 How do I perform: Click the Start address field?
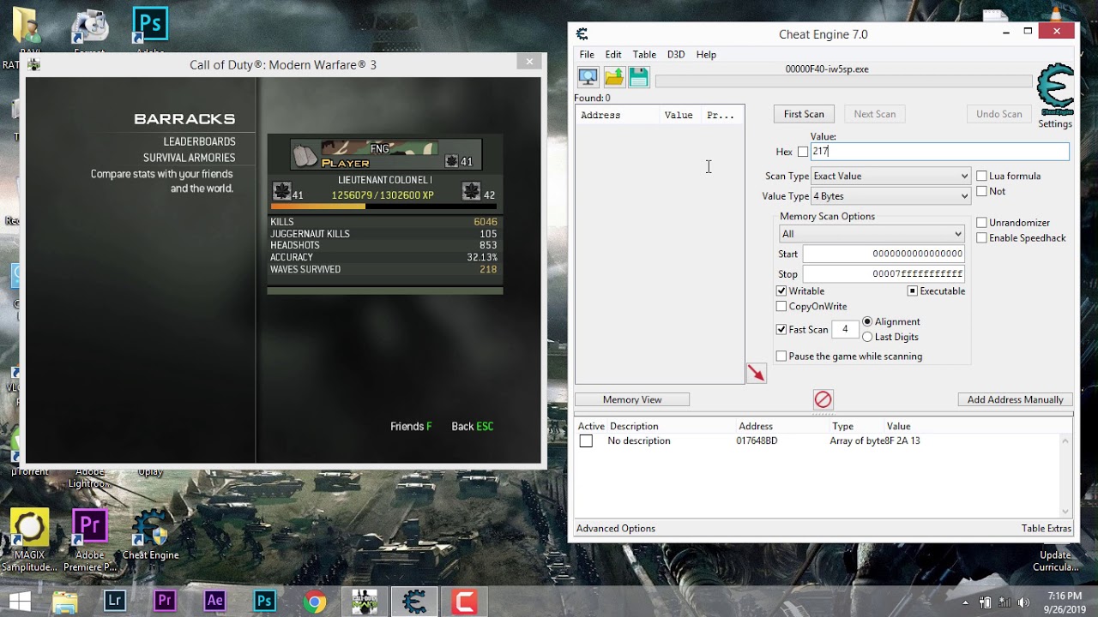[x=884, y=254]
